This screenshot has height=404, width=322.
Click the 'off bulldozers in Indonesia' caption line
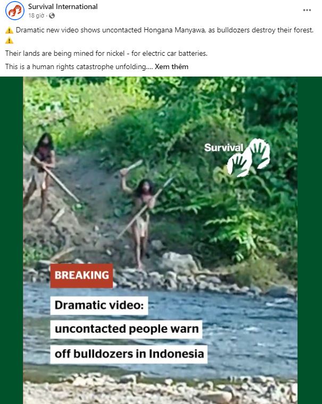point(129,354)
